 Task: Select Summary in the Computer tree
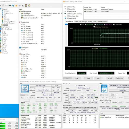coord(6,11)
